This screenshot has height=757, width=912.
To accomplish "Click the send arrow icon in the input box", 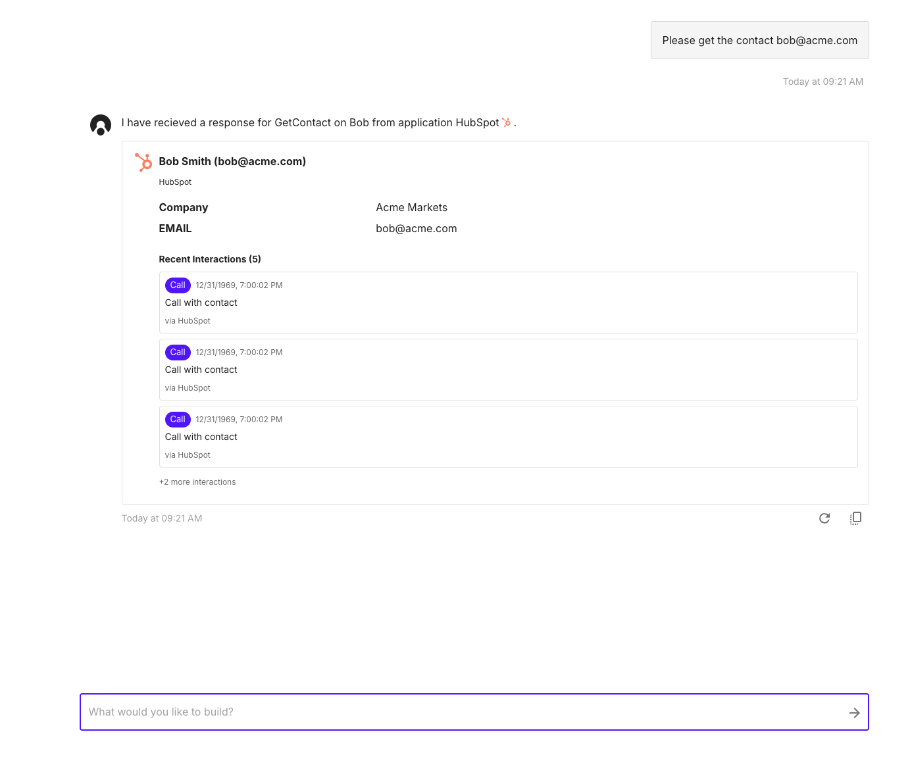I will (854, 713).
